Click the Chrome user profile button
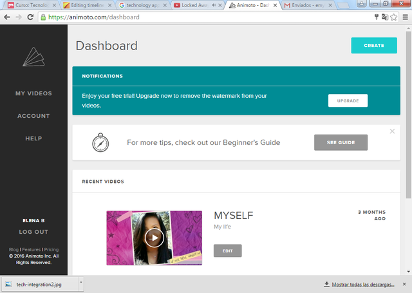412x293 pixels. click(x=362, y=3)
